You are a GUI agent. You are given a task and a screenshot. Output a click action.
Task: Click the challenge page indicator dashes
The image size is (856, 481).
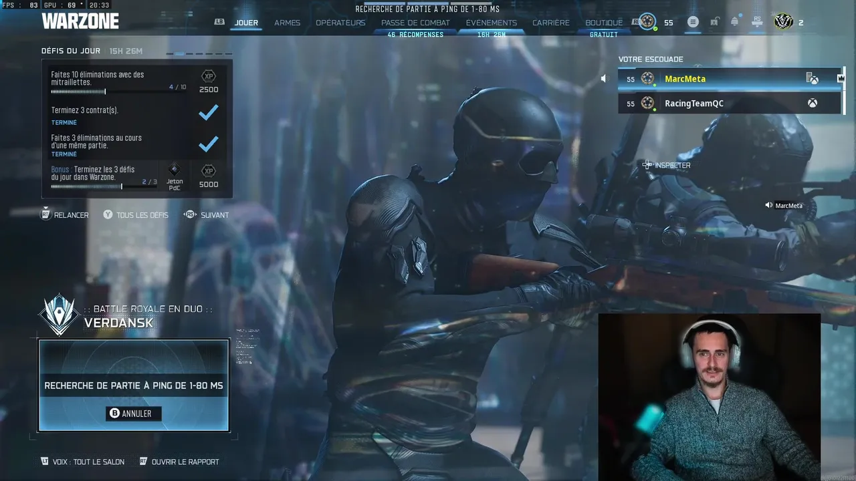pyautogui.click(x=199, y=53)
